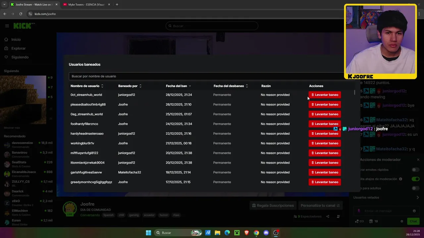Lift ban for miftfuqsrrlufgi8122
This screenshot has width=424, height=238.
[325, 153]
